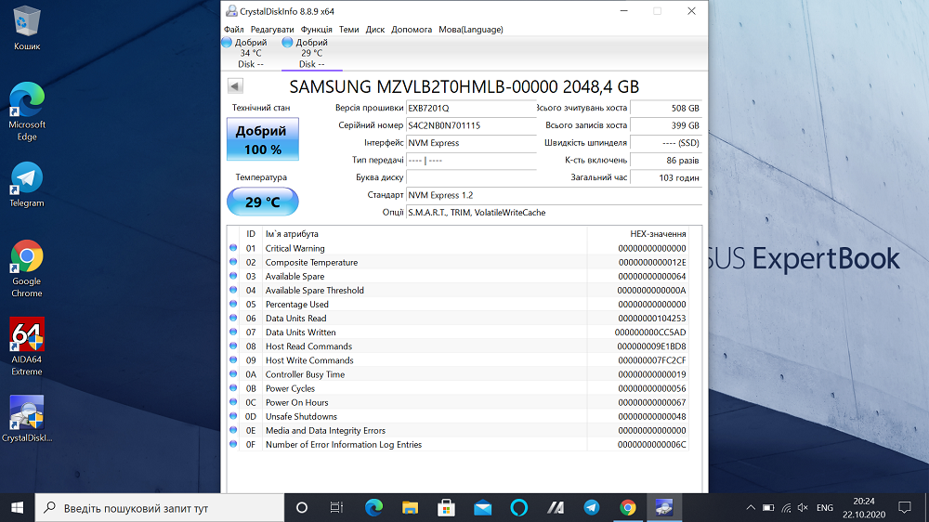Viewport: 929px width, 522px height.
Task: Click the power on count 86 разів
Action: click(x=666, y=160)
